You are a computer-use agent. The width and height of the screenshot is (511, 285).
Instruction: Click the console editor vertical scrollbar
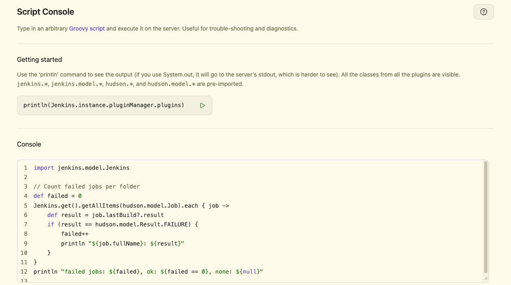[x=485, y=217]
